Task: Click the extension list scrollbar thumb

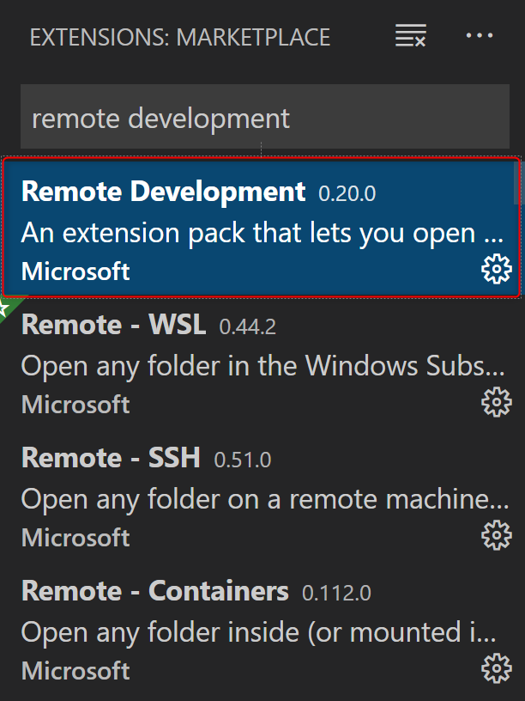Action: [516, 182]
